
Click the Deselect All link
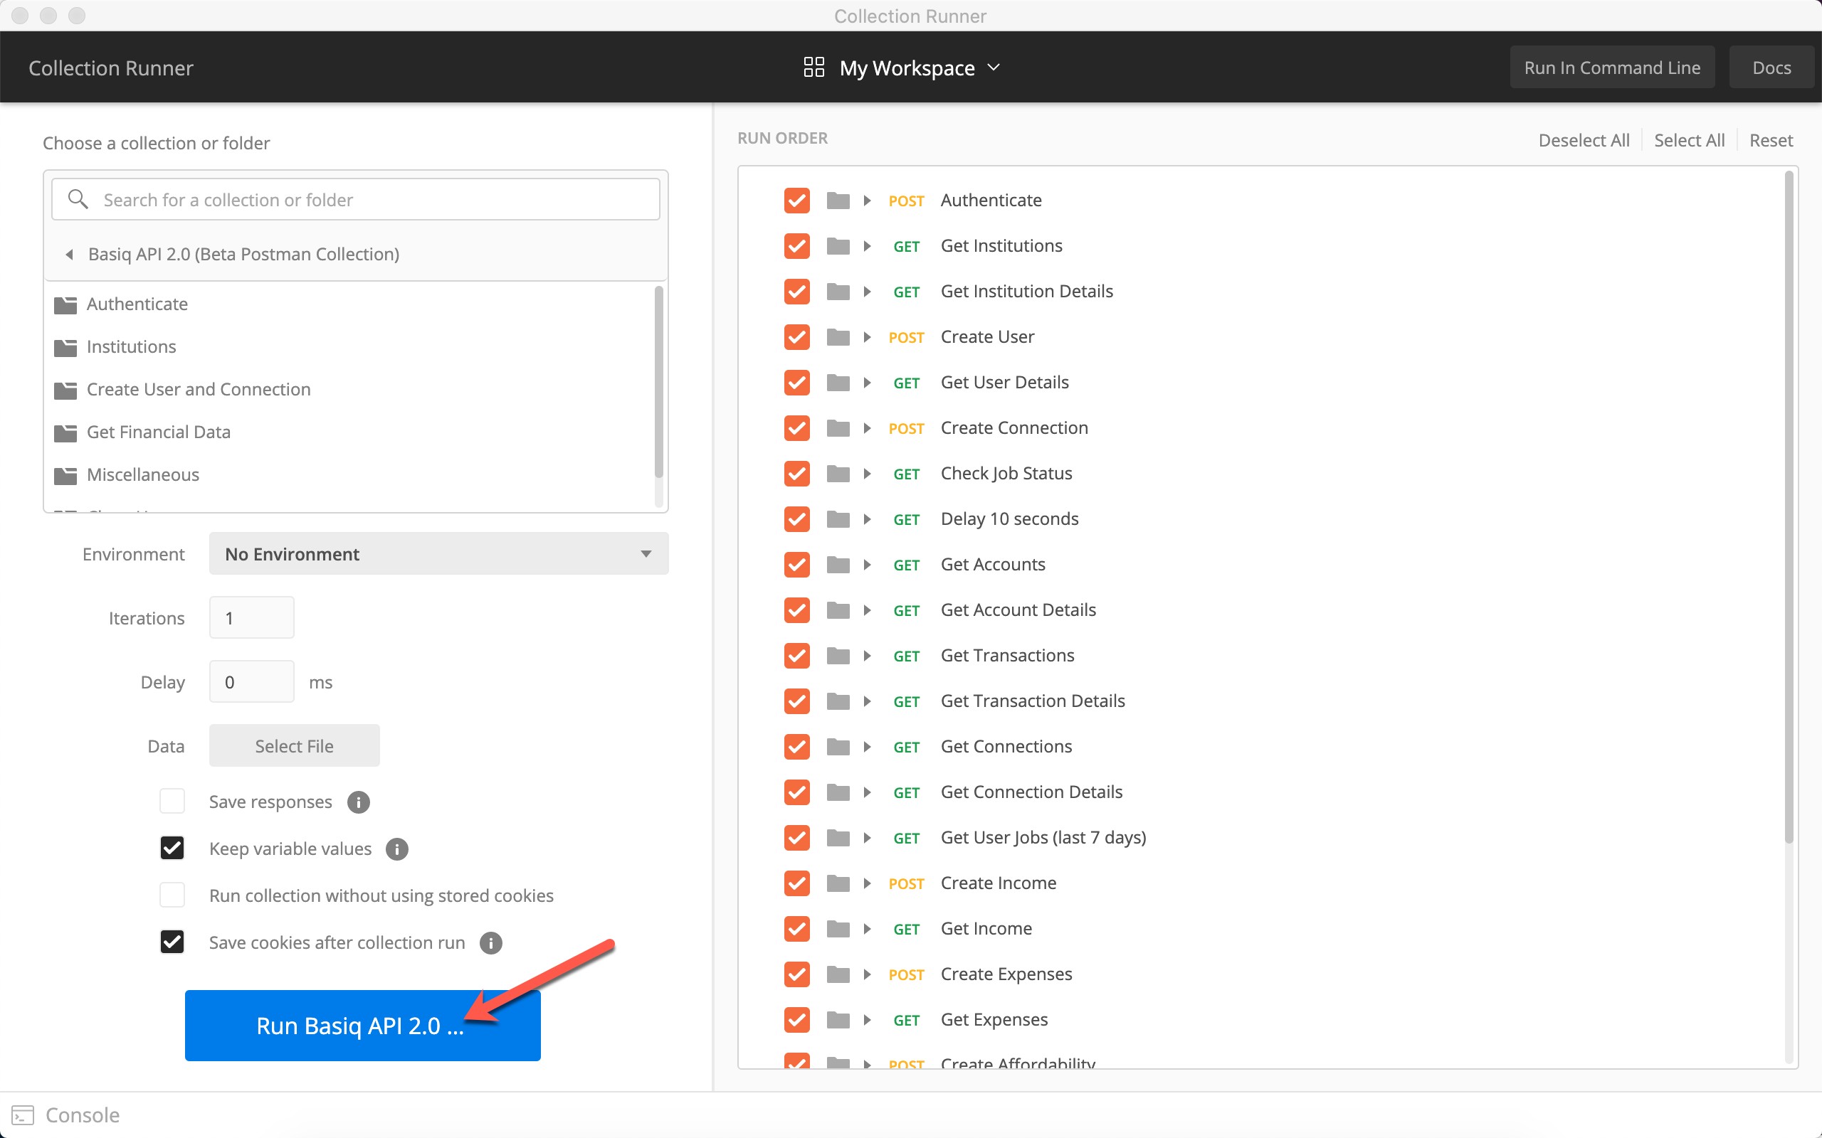pyautogui.click(x=1584, y=140)
